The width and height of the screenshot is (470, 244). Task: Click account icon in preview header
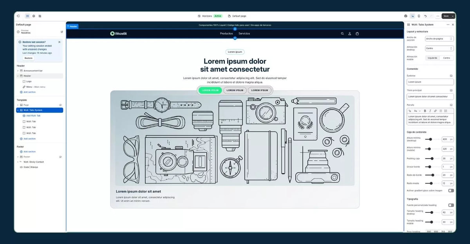tap(350, 34)
